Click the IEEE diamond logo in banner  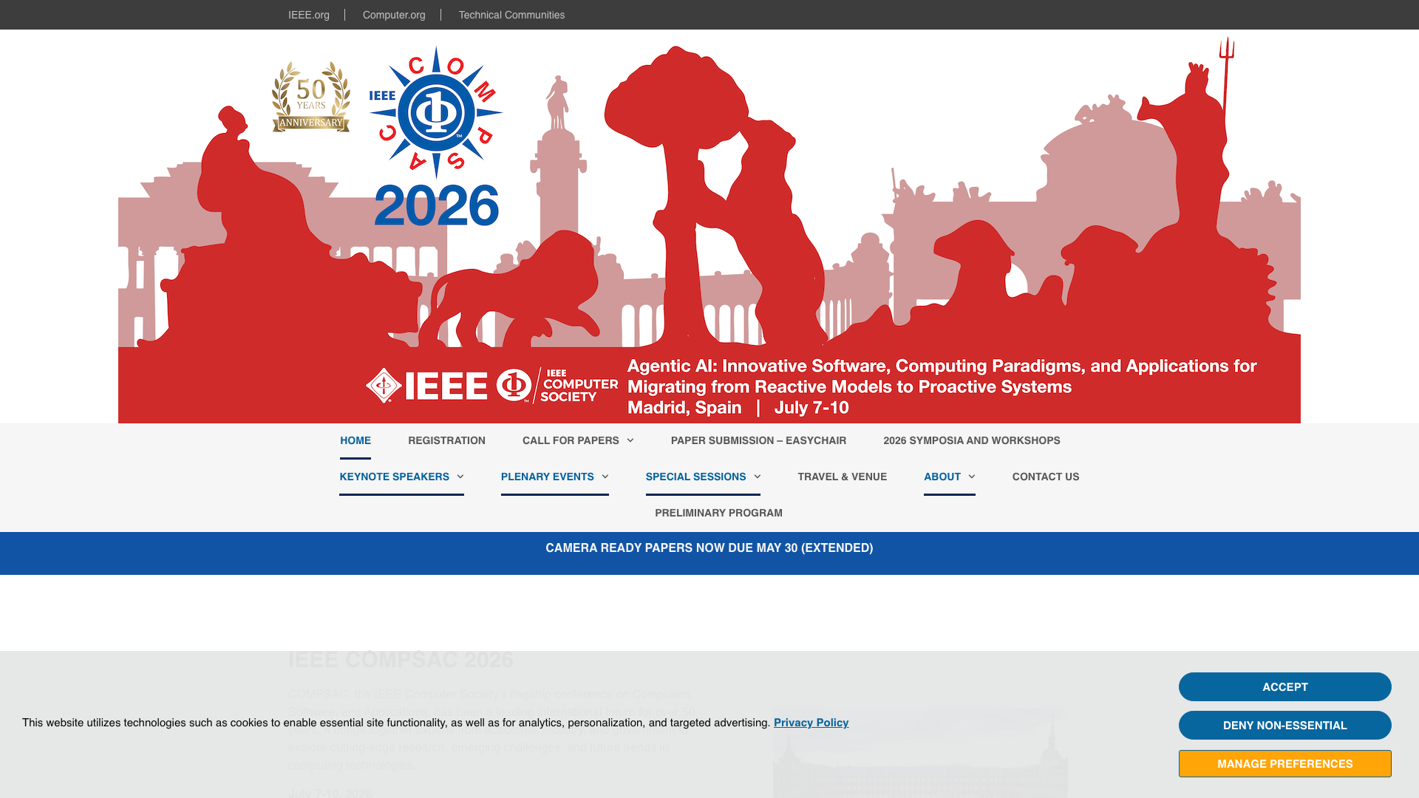(x=426, y=385)
